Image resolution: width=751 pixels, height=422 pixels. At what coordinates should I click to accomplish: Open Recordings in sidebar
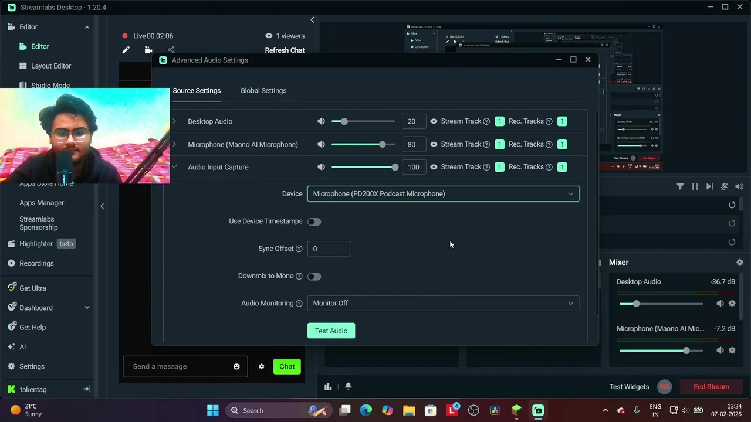coord(36,263)
